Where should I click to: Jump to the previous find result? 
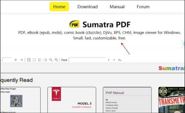coord(109,60)
